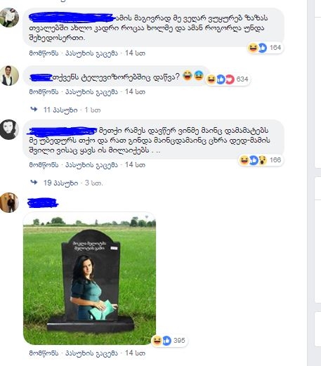Open first commenter's profile avatar

click(x=9, y=18)
